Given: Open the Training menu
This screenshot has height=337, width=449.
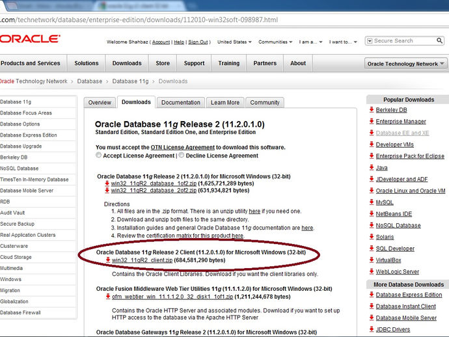Looking at the screenshot, I should (x=229, y=63).
